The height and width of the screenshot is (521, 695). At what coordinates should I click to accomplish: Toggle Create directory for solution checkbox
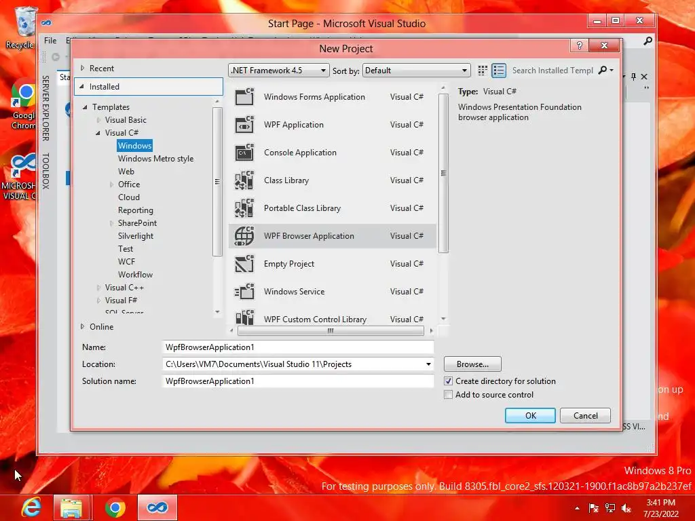[x=448, y=381]
